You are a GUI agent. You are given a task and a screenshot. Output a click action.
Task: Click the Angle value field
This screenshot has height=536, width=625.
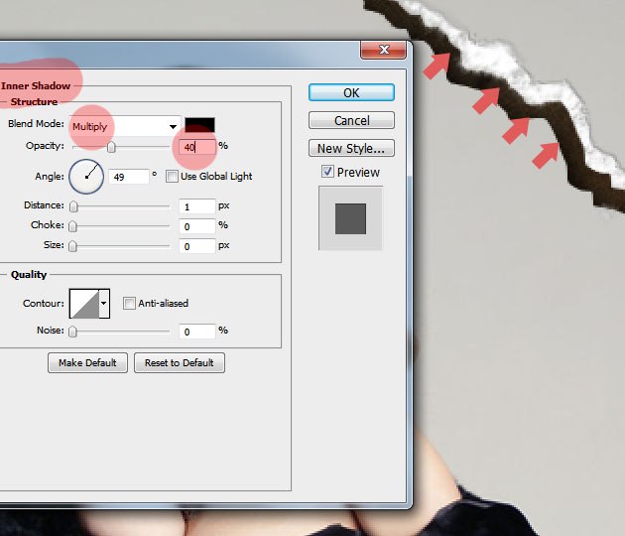click(129, 177)
